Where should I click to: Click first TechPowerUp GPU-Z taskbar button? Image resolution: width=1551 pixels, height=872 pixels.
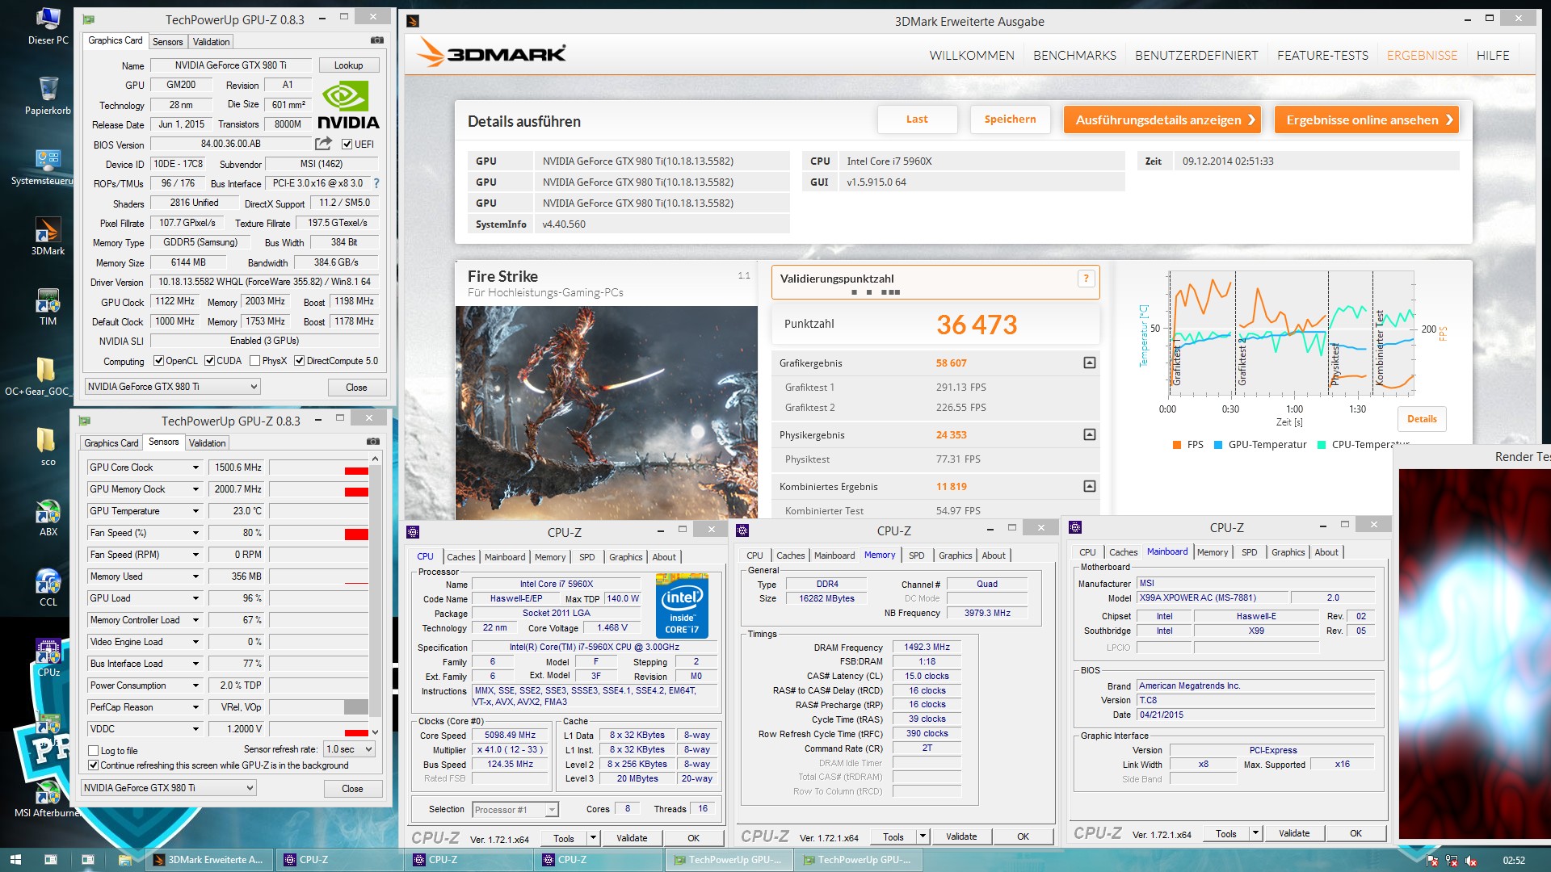[729, 860]
